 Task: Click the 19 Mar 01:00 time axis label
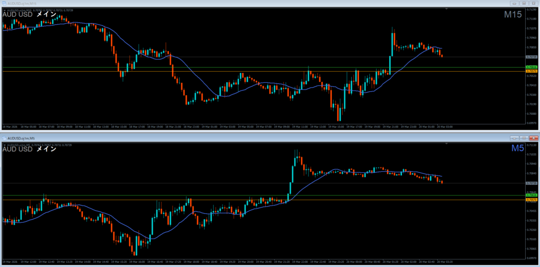[209, 126]
